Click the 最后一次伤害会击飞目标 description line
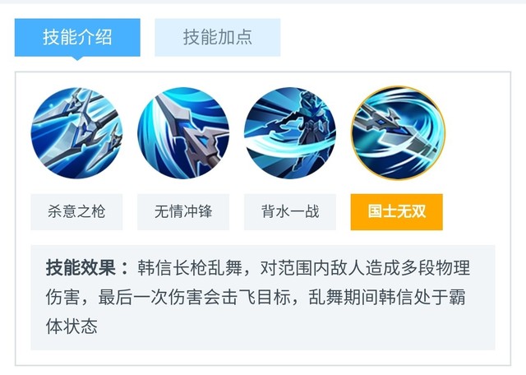Screen dimensions: 526x375 (256, 297)
